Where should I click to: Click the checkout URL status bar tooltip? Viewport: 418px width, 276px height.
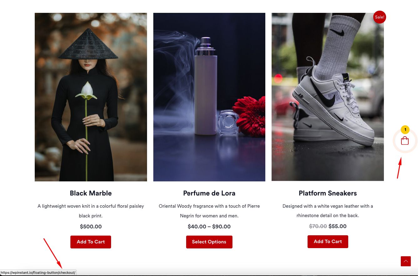click(38, 273)
